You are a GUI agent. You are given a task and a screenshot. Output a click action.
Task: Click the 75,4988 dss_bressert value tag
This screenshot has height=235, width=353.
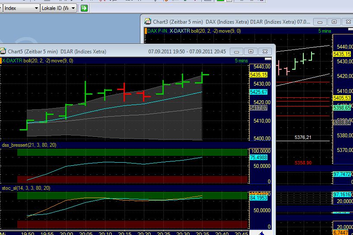point(258,158)
